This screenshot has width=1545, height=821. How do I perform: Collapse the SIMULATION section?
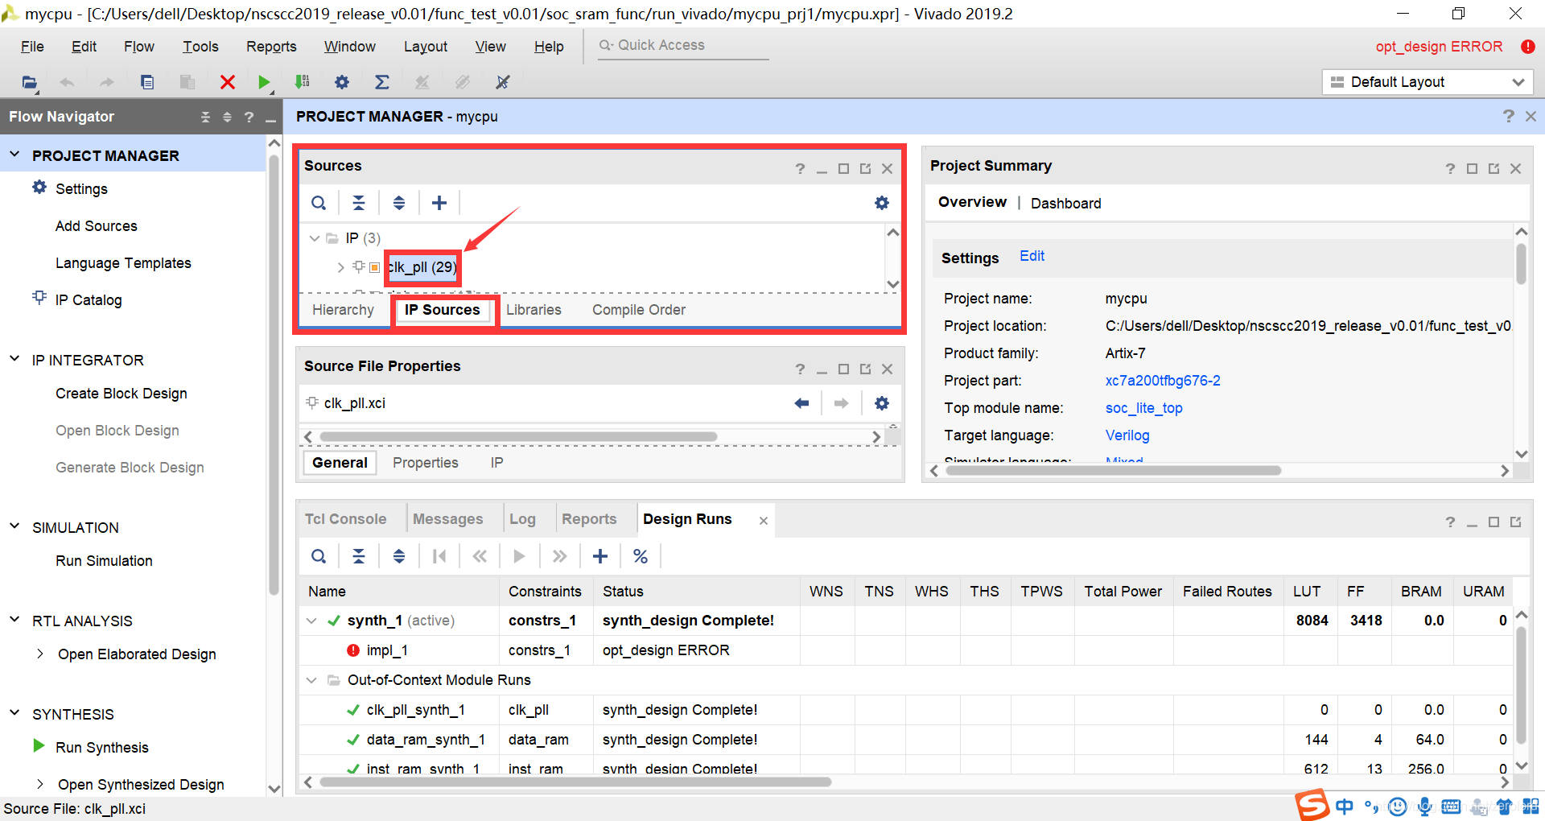click(14, 526)
